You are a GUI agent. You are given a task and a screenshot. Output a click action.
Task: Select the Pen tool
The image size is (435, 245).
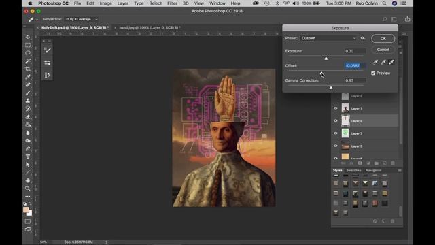tap(28, 149)
